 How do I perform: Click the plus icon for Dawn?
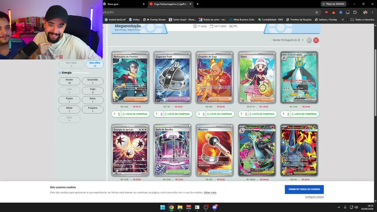[x=250, y=114]
